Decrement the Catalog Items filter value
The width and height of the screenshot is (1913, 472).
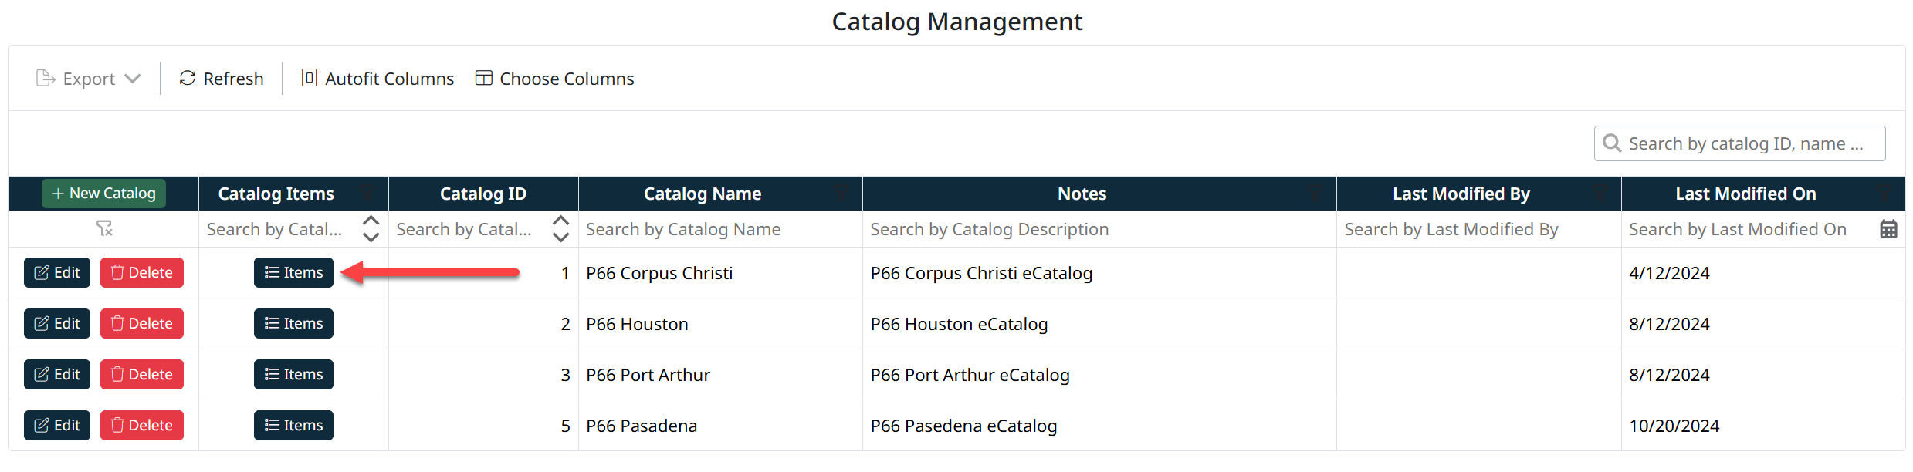point(371,237)
